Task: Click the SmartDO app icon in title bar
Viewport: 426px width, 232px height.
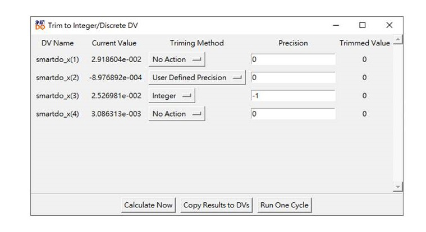Action: tap(39, 25)
